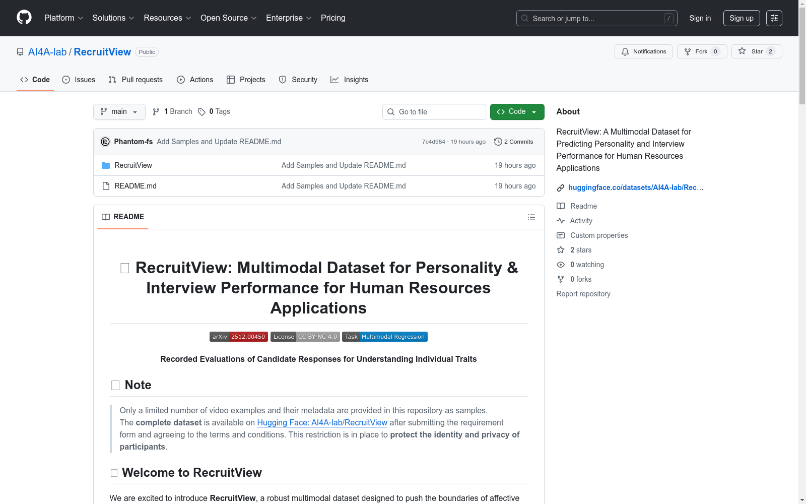Open the Insights tab

pos(350,80)
